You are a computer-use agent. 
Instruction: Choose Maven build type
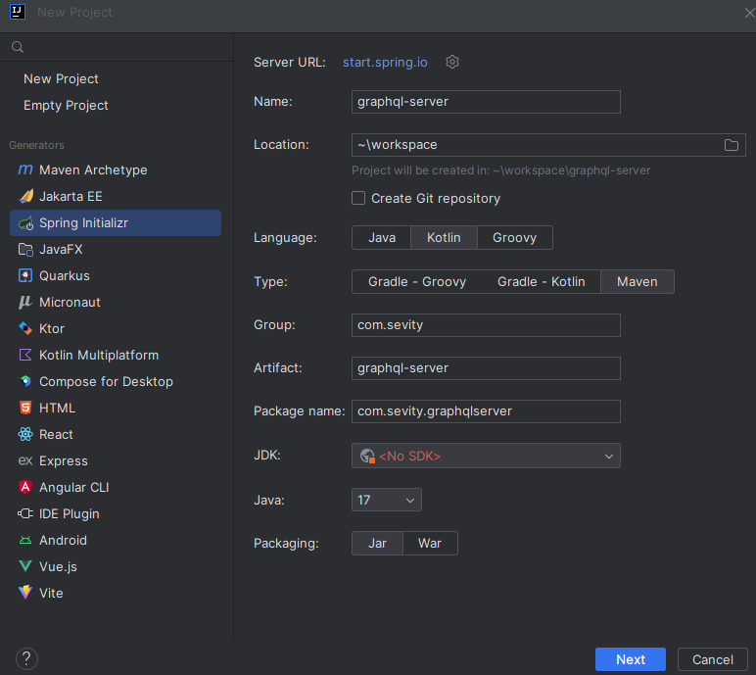click(637, 282)
